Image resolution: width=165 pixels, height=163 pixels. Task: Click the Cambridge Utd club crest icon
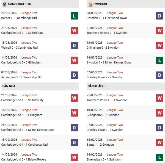4,4
